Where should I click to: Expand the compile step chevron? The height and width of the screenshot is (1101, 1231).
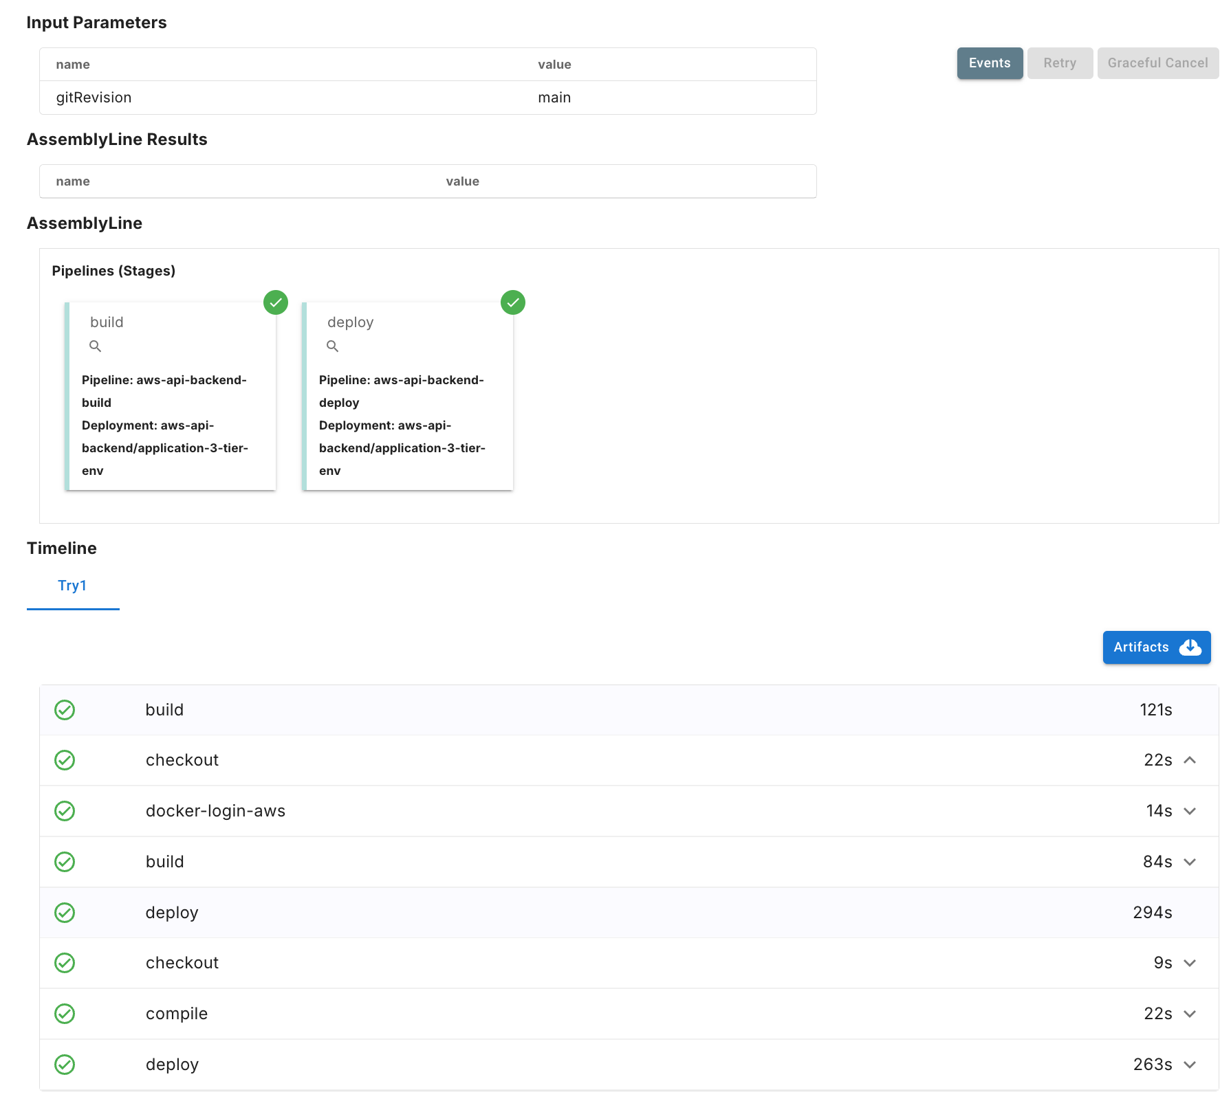1190,1014
